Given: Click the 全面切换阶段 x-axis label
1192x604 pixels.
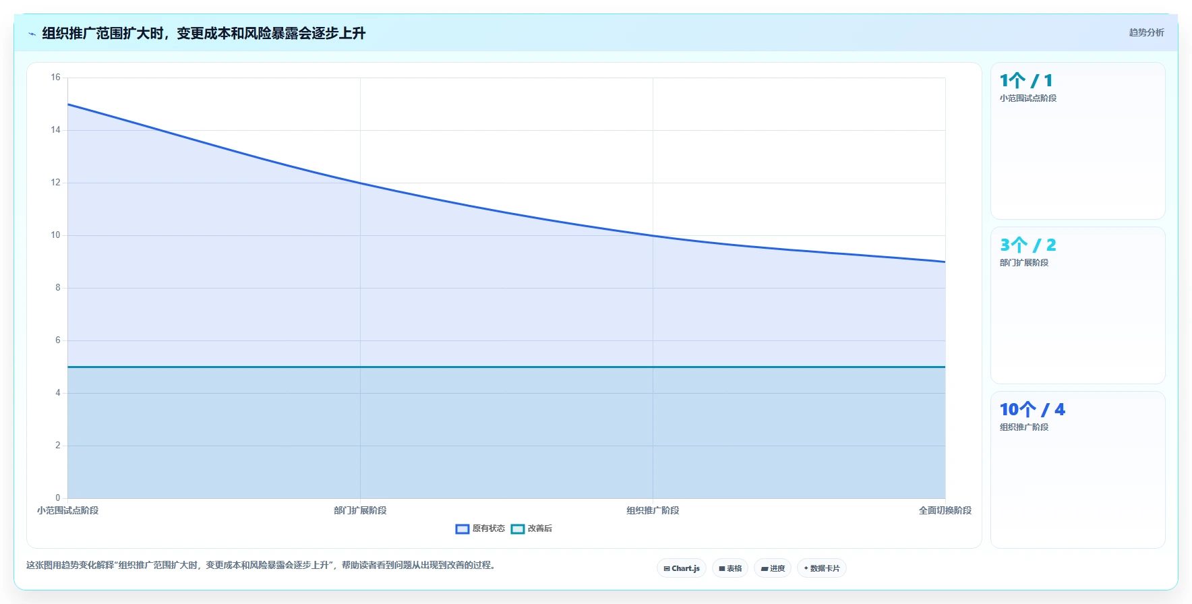Looking at the screenshot, I should (x=945, y=510).
